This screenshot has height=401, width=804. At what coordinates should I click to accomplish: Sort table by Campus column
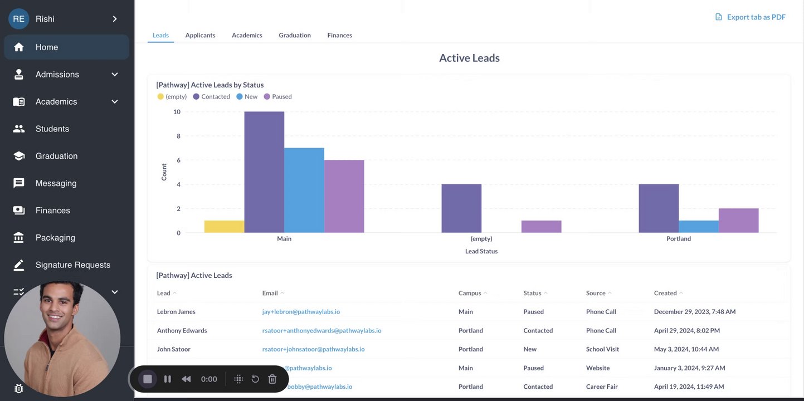tap(472, 293)
